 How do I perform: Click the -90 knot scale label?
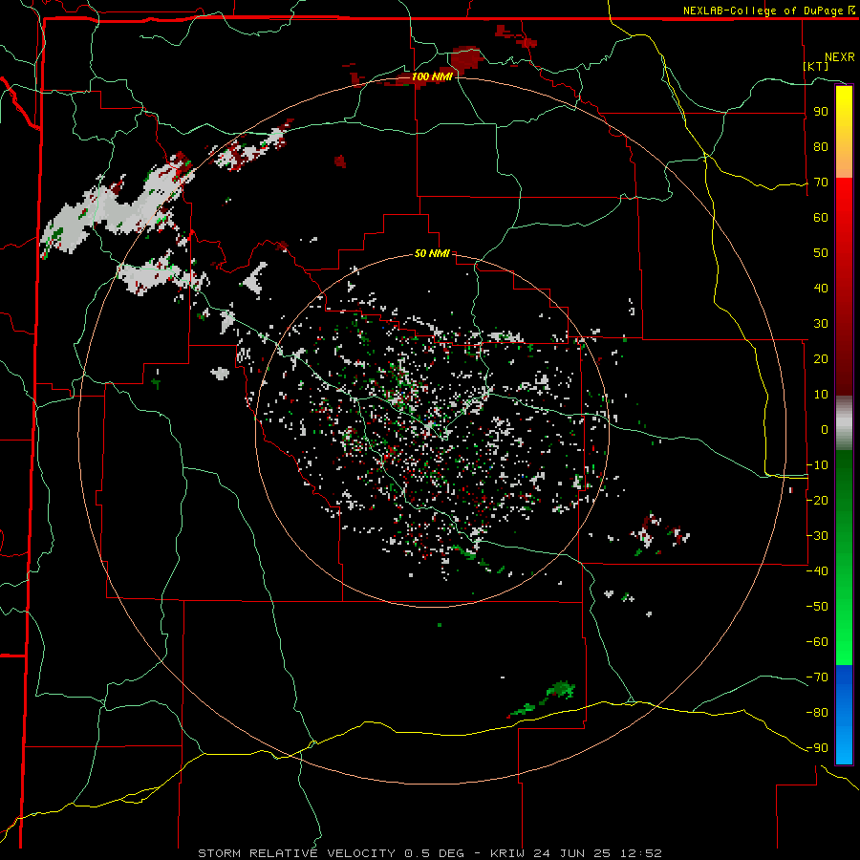click(x=817, y=748)
